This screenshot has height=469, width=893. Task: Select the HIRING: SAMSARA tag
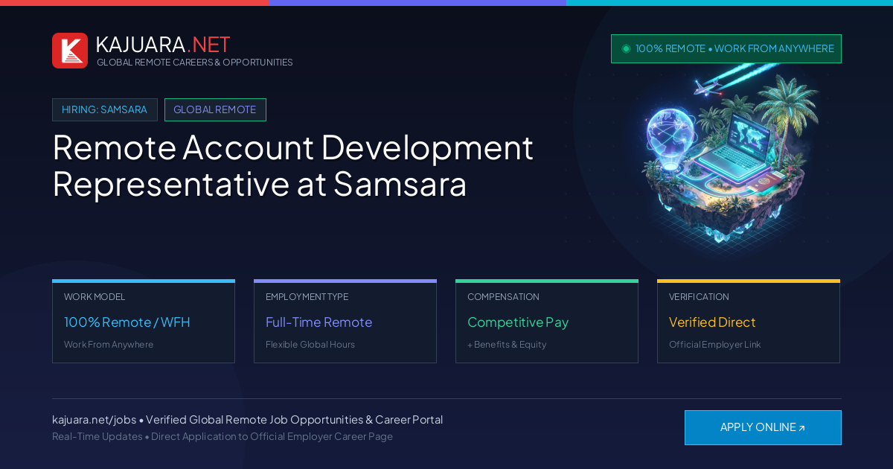coord(105,109)
